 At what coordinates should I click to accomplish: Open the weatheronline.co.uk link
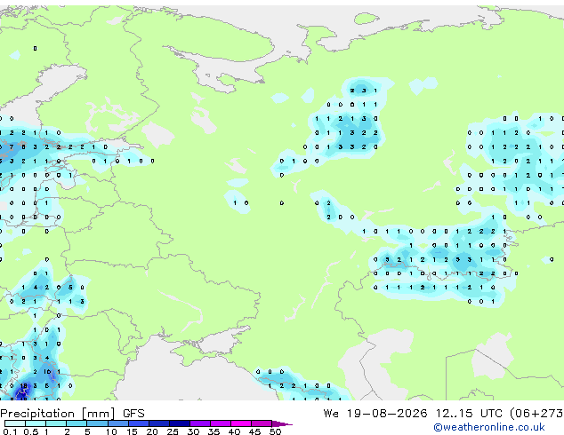[489, 427]
